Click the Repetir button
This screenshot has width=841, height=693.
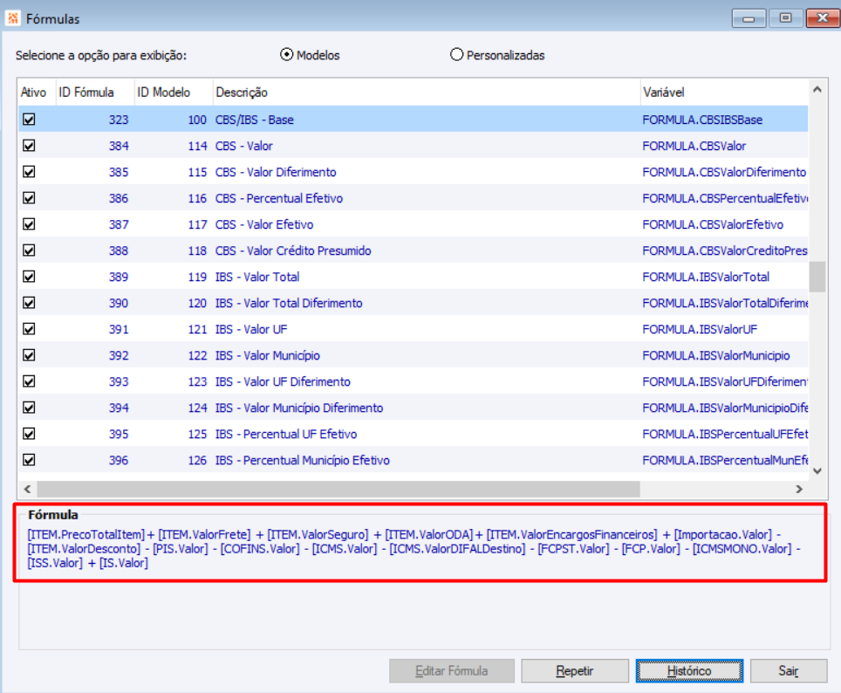[574, 671]
